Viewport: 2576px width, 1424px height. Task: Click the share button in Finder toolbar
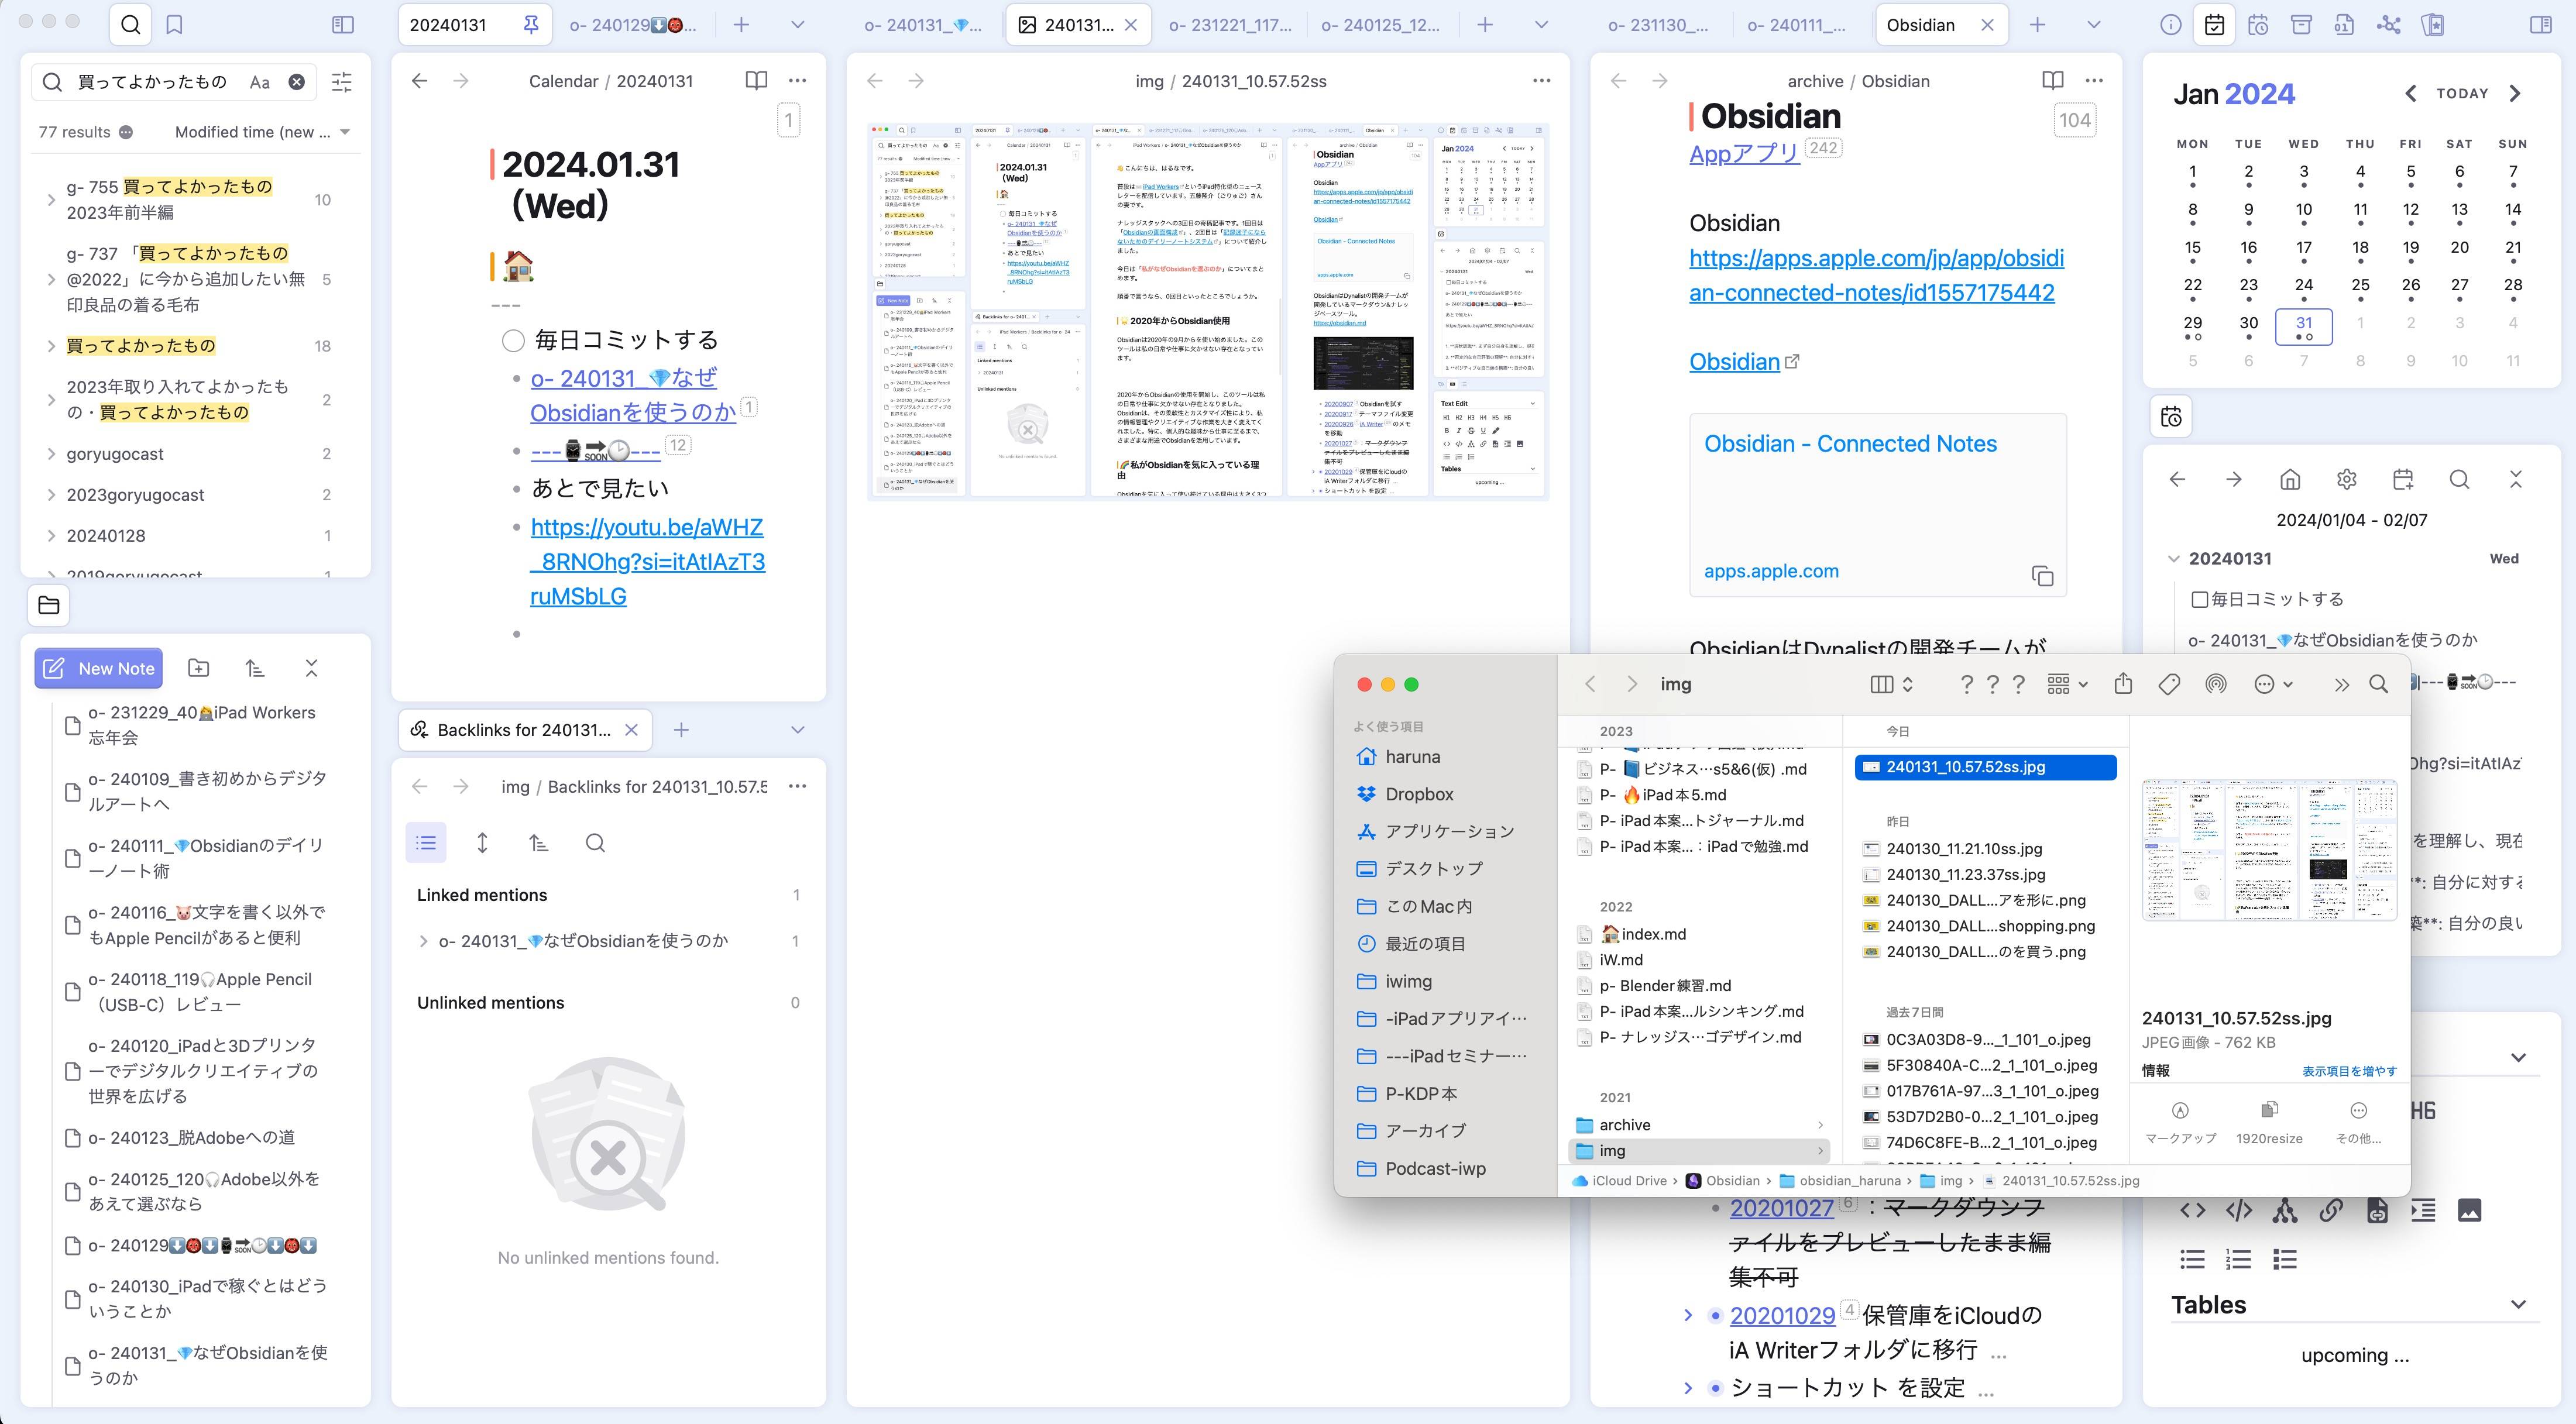[x=2123, y=684]
